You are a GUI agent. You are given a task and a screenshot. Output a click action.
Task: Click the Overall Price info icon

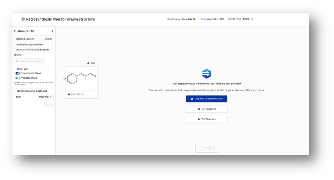[x=252, y=19]
